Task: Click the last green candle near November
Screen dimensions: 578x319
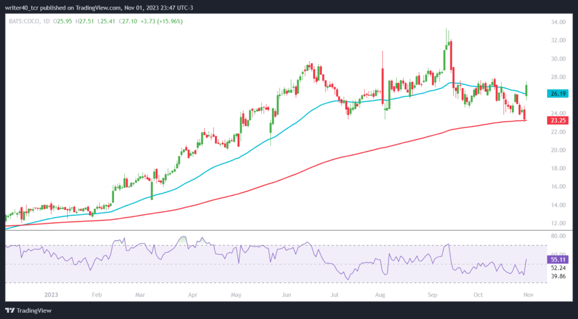Action: pos(527,91)
